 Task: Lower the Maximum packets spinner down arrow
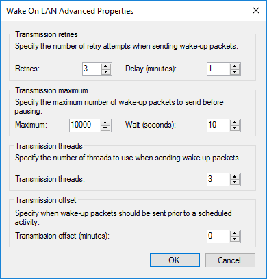click(x=105, y=128)
